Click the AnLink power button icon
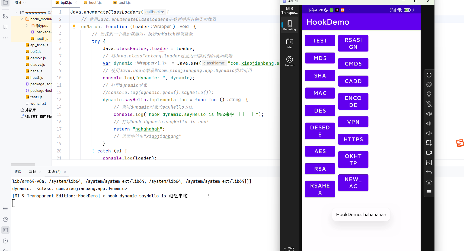 click(x=429, y=75)
